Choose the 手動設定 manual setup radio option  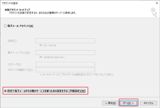pyautogui.click(x=5, y=91)
